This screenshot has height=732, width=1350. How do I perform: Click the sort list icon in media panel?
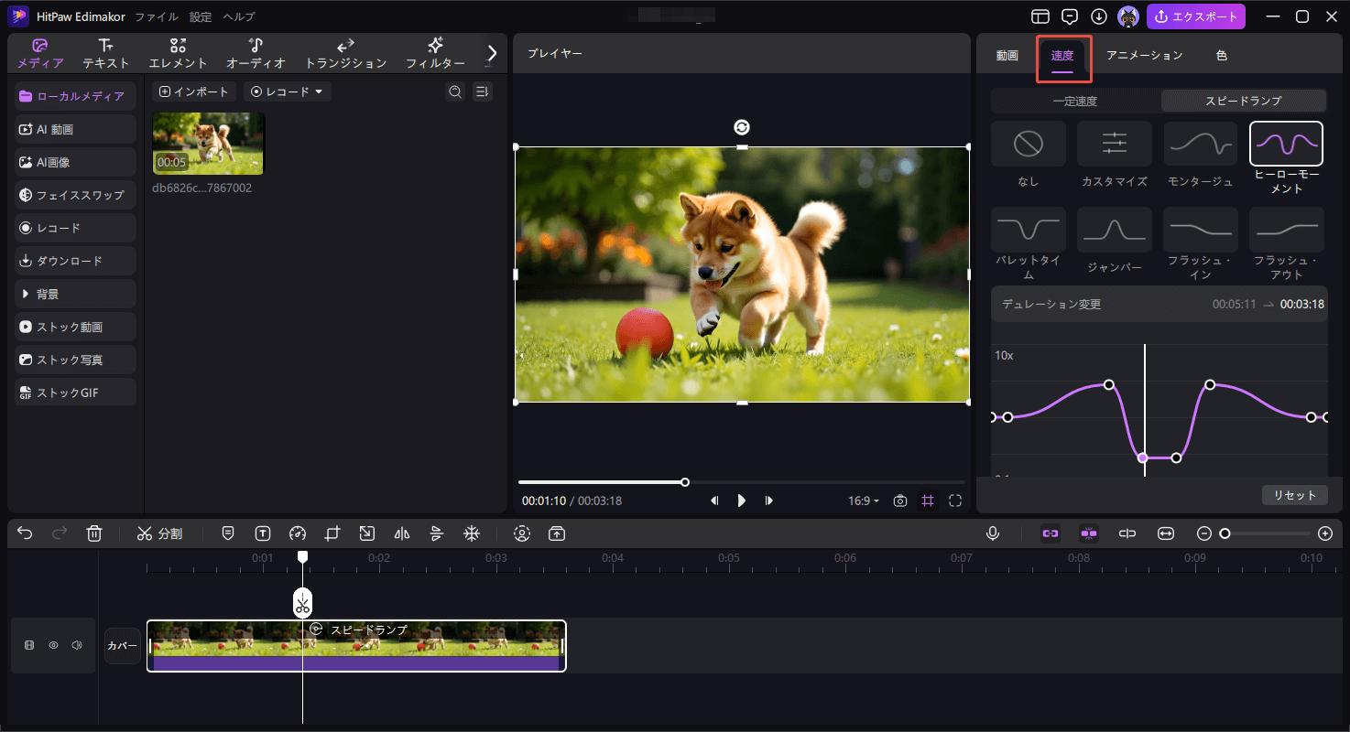click(x=483, y=91)
